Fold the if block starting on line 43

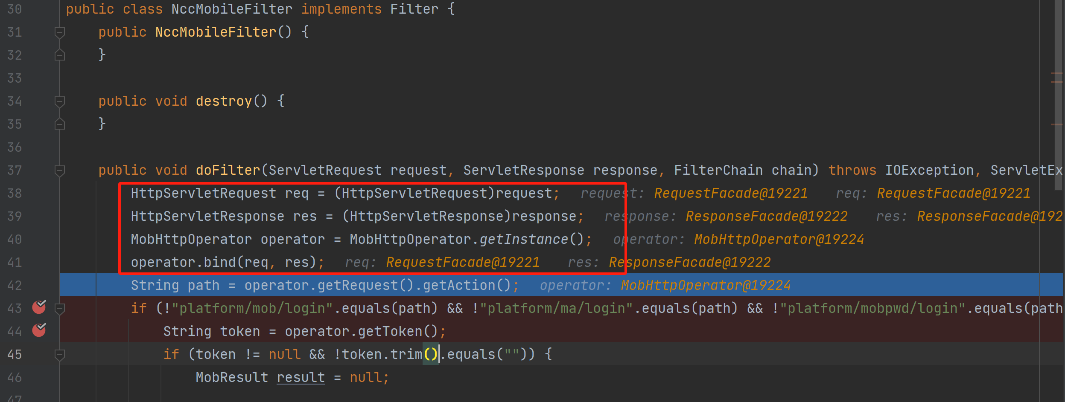pos(60,308)
